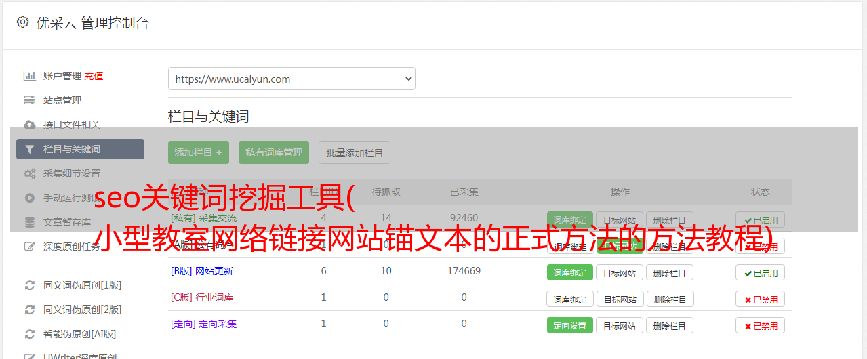Click the 操作 column header

click(x=620, y=192)
